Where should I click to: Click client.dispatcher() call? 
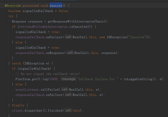[x=29, y=111]
